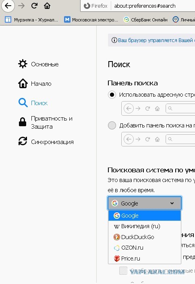The height and width of the screenshot is (284, 195).
Task: Click the gear icon next to Основные
Action: (x=23, y=64)
